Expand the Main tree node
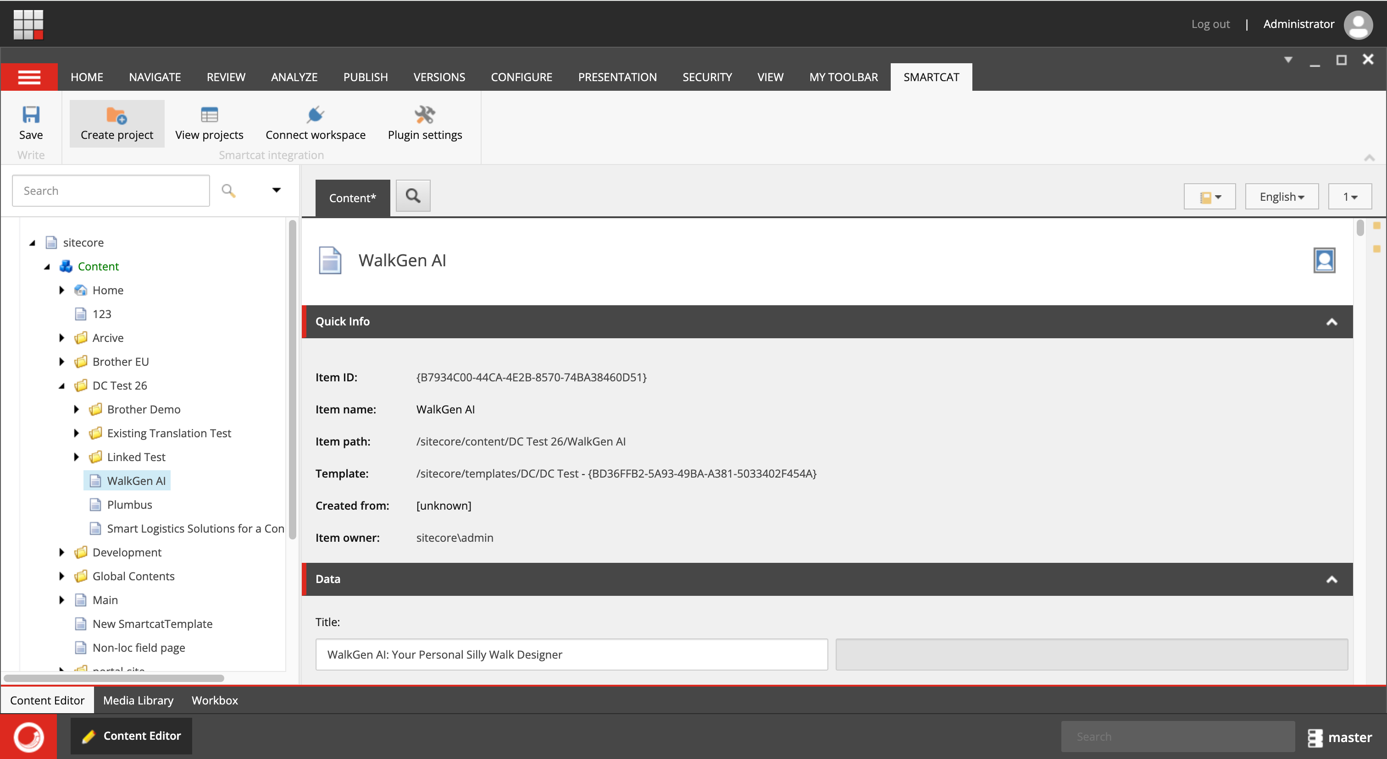The width and height of the screenshot is (1387, 759). [x=61, y=600]
